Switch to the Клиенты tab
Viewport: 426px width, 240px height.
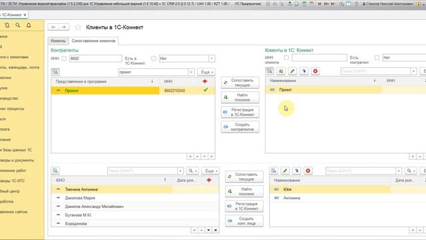coord(58,41)
